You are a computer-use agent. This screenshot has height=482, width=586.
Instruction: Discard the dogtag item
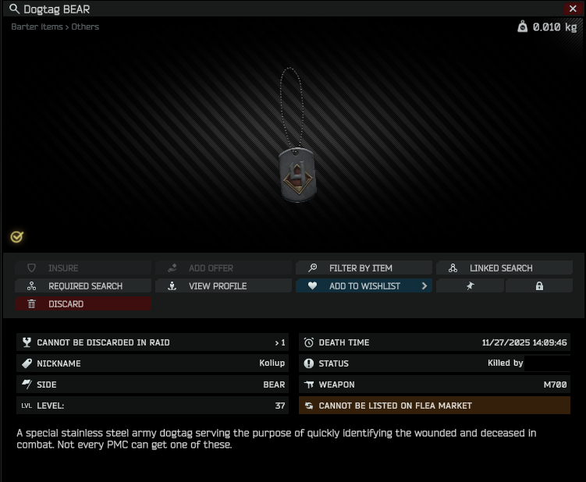coord(83,303)
